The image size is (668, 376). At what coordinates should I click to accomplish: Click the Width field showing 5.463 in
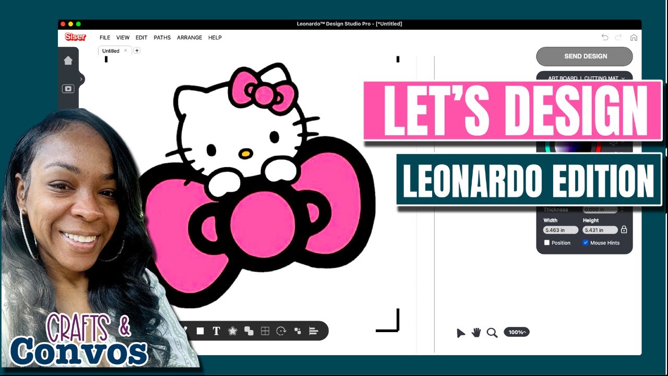coord(560,230)
